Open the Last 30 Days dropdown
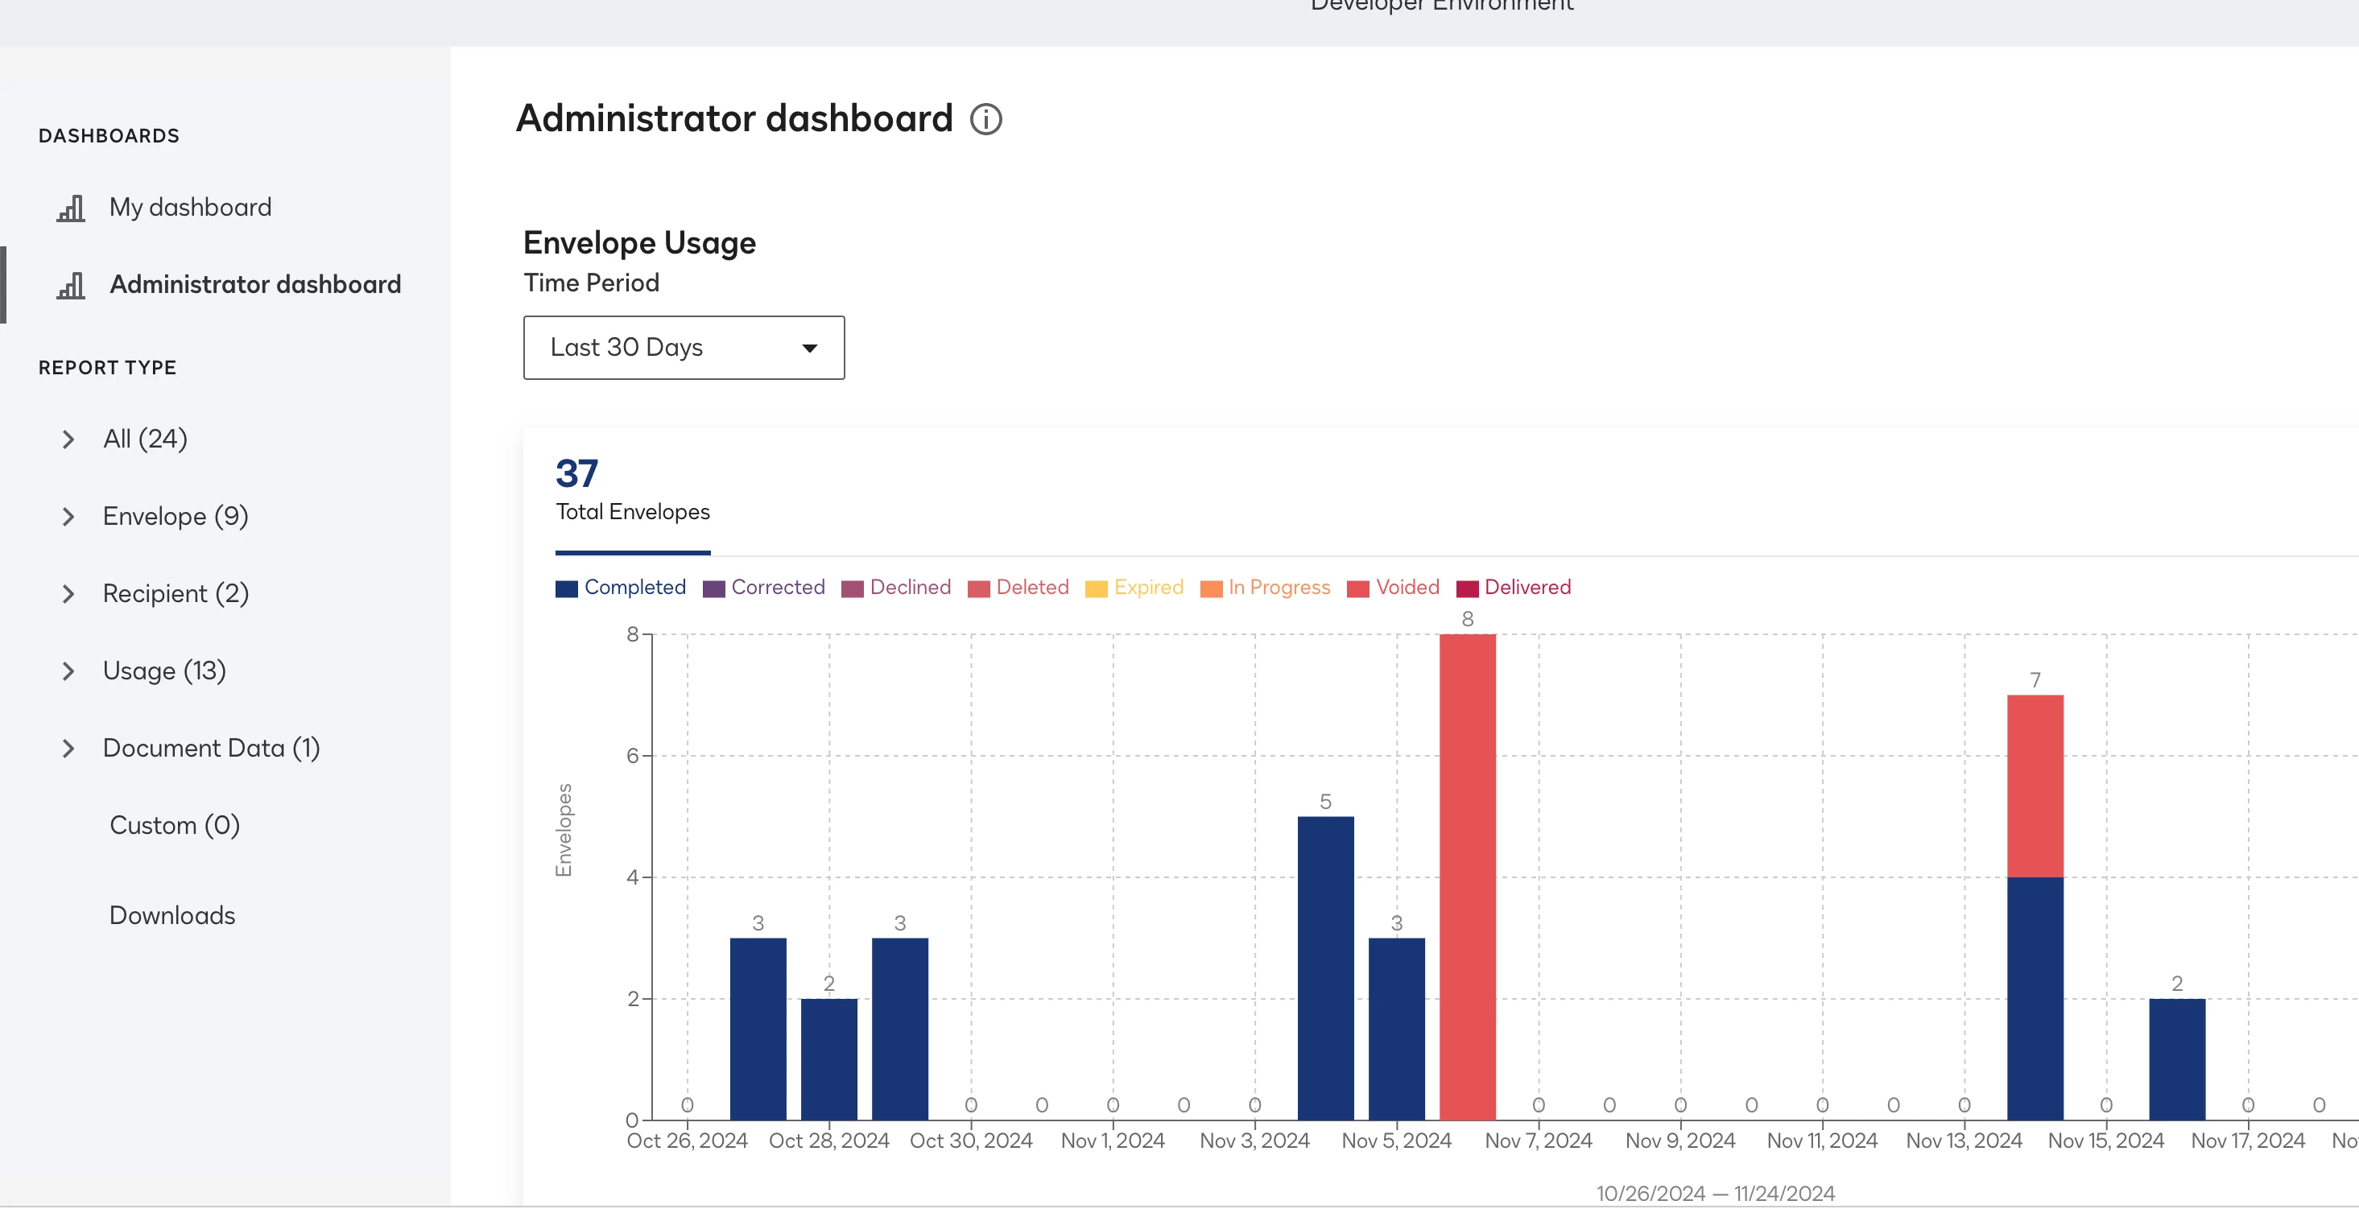This screenshot has width=2359, height=1209. (684, 348)
